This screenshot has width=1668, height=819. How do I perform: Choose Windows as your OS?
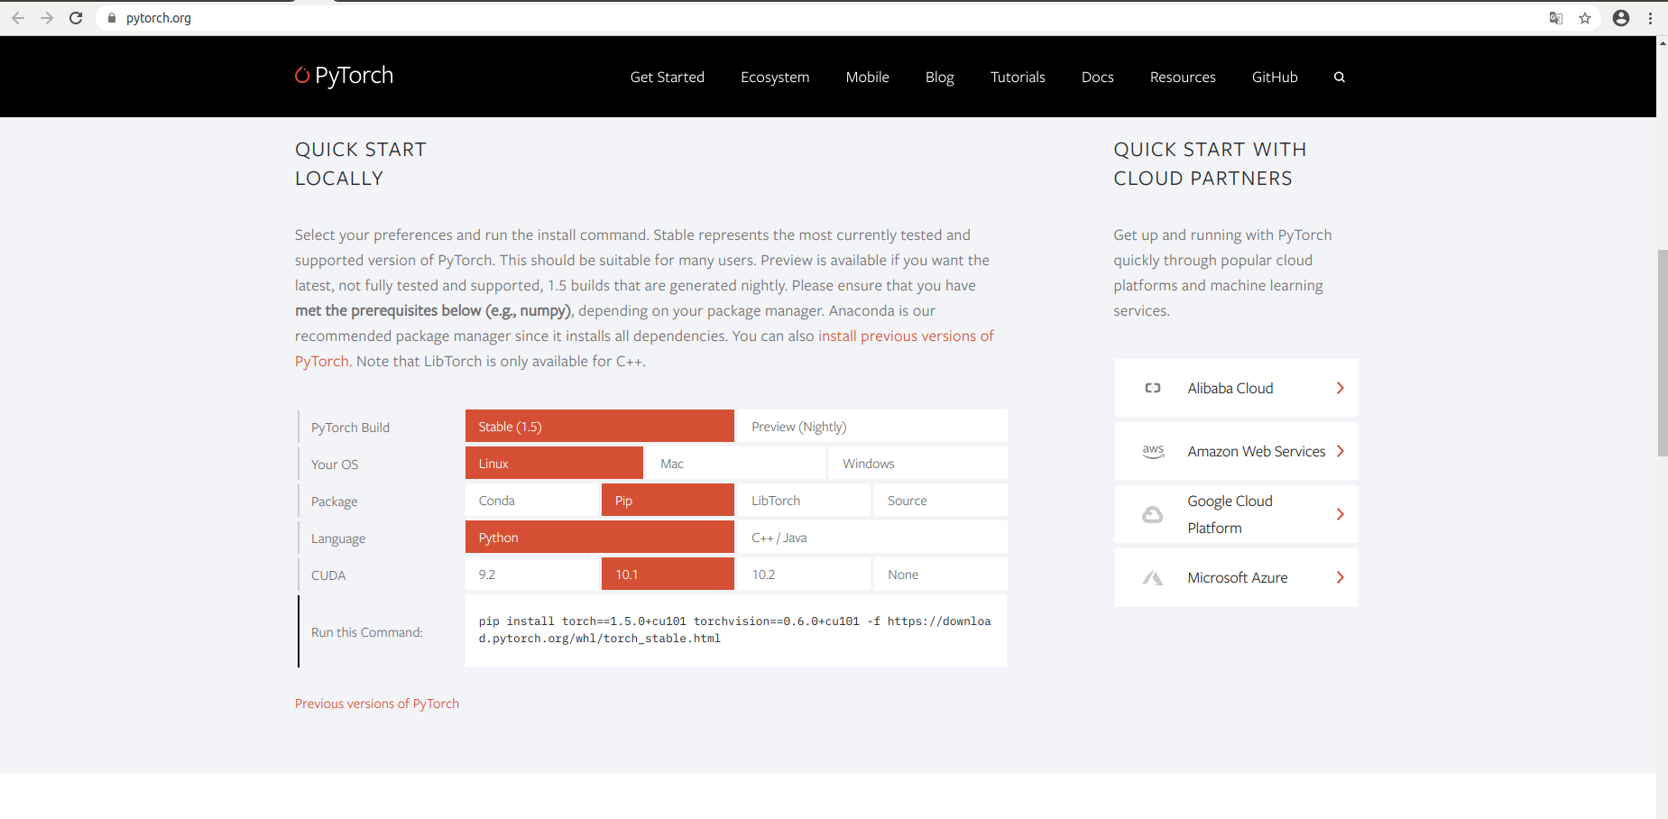coord(917,463)
